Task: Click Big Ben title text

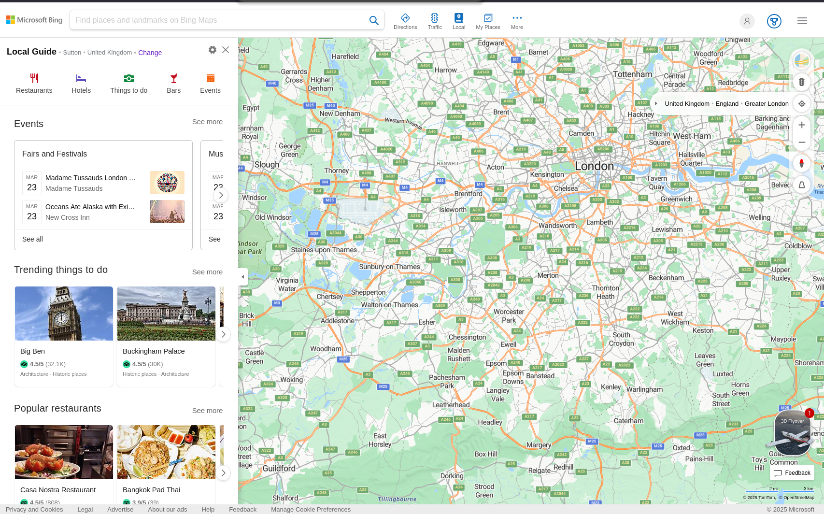Action: pos(32,351)
